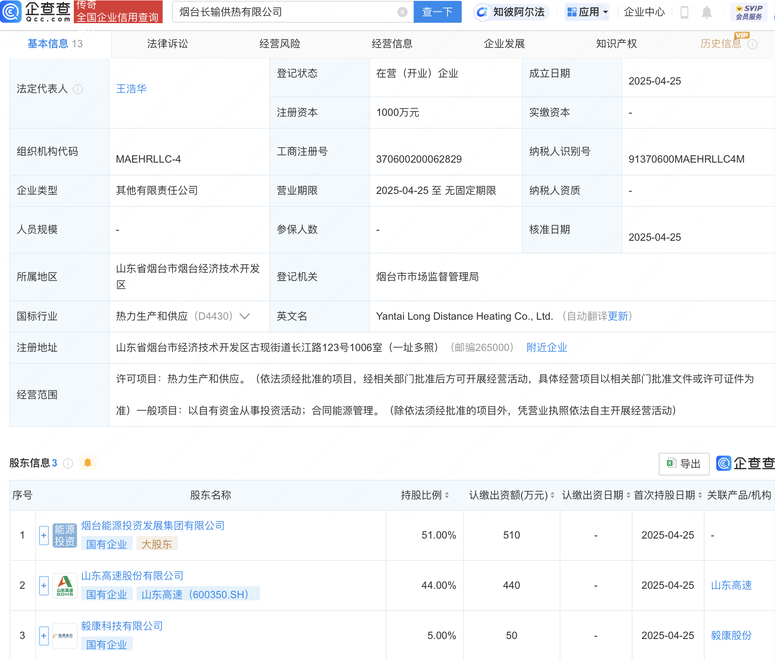Open the 应用 dropdown menu
The height and width of the screenshot is (660, 775).
tap(587, 12)
